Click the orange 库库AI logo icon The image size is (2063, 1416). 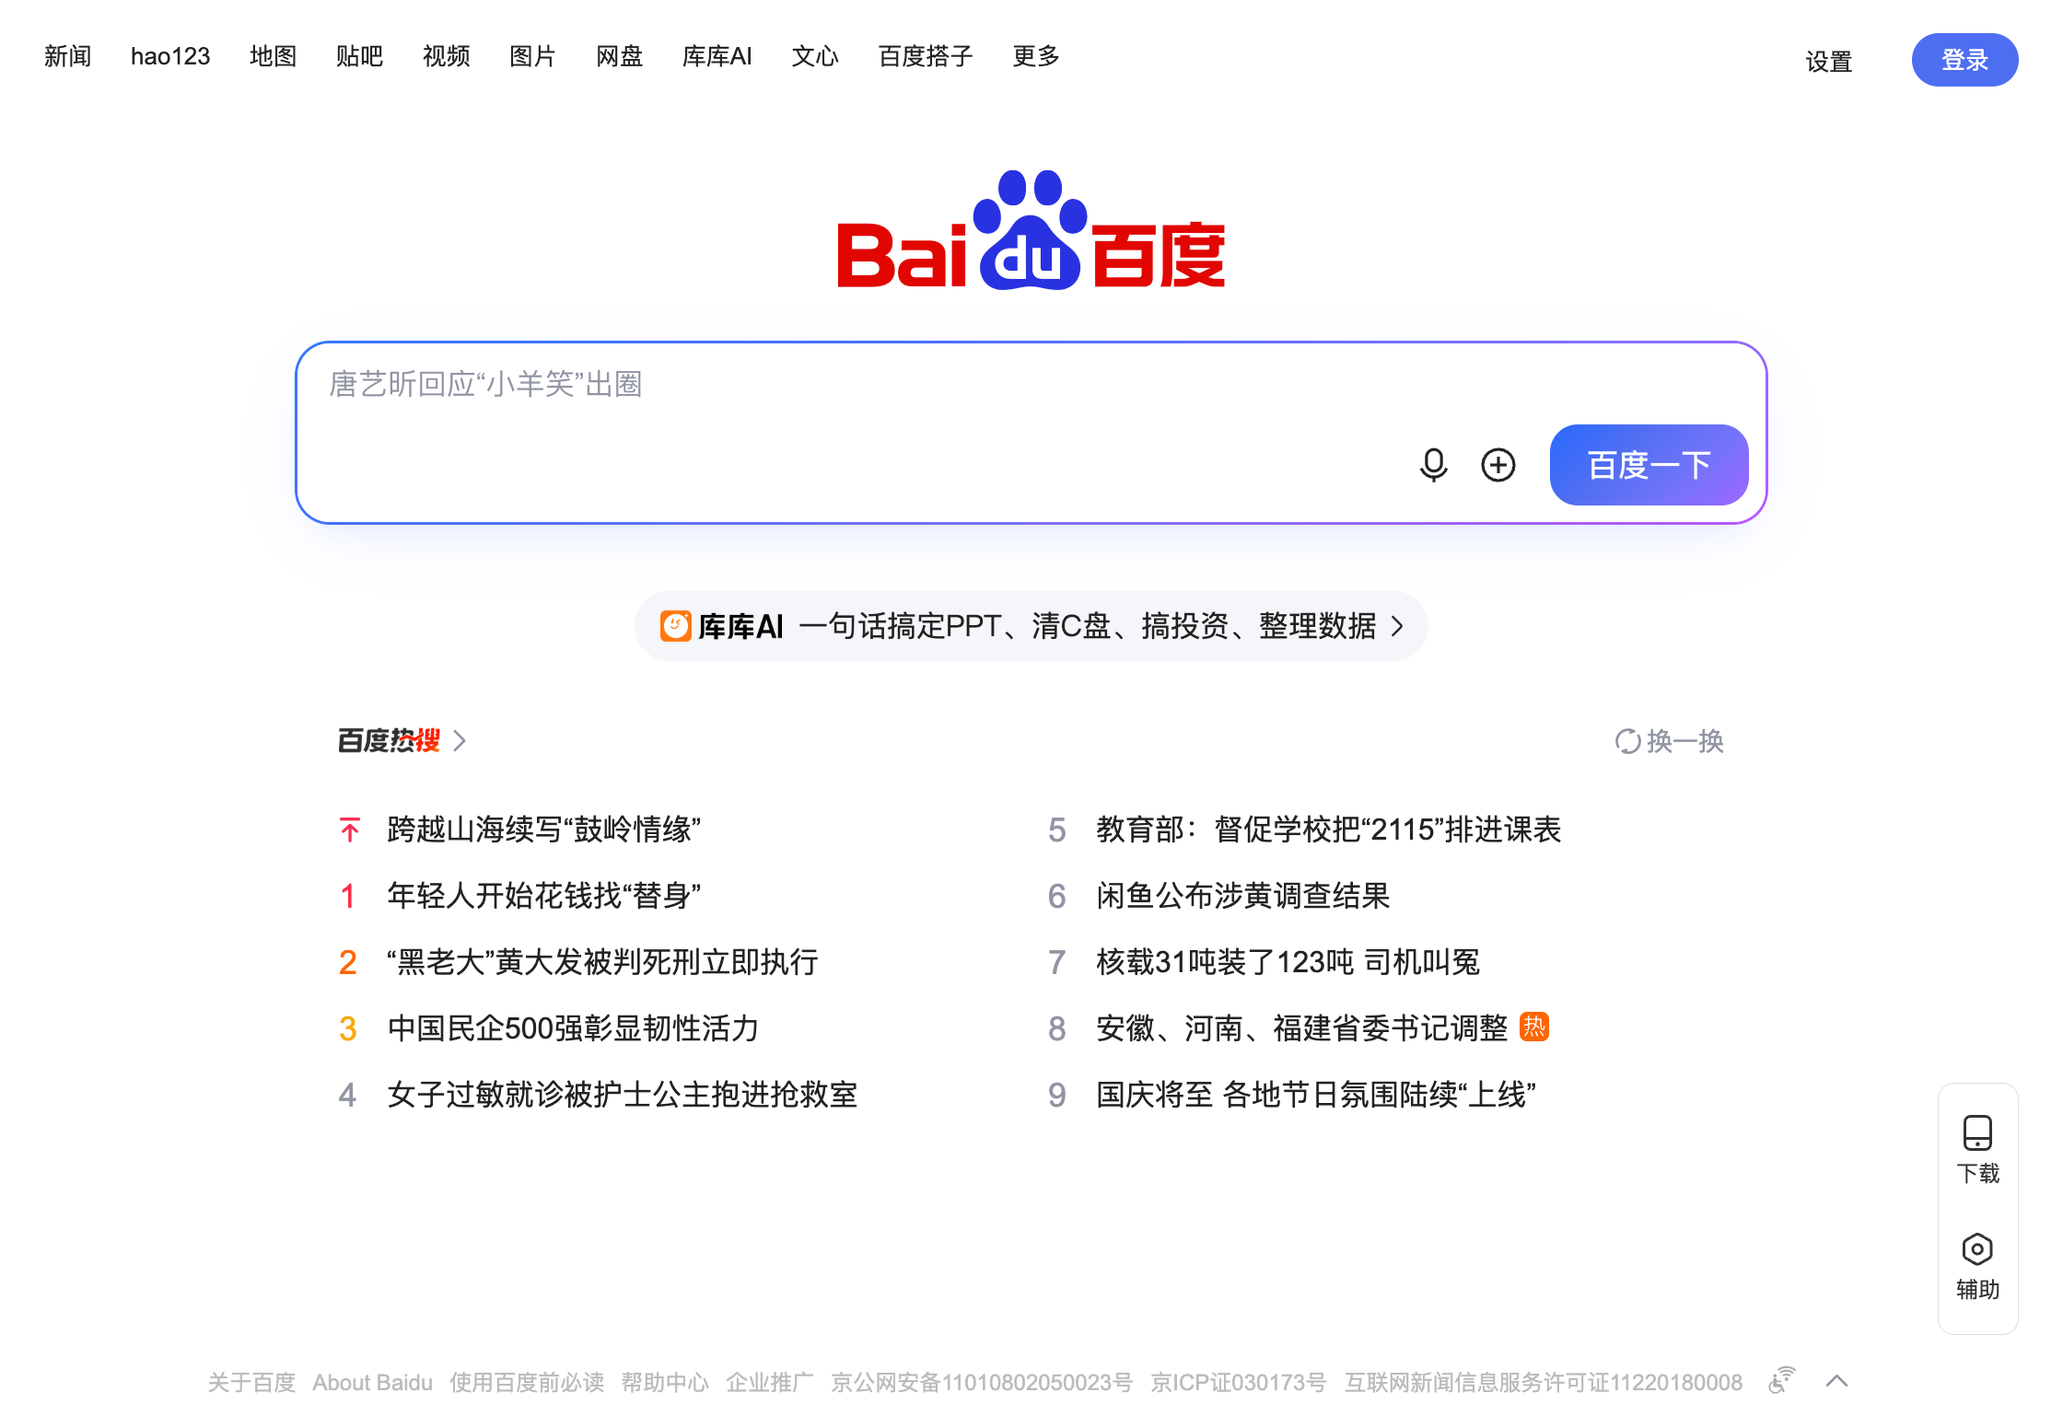(x=675, y=626)
